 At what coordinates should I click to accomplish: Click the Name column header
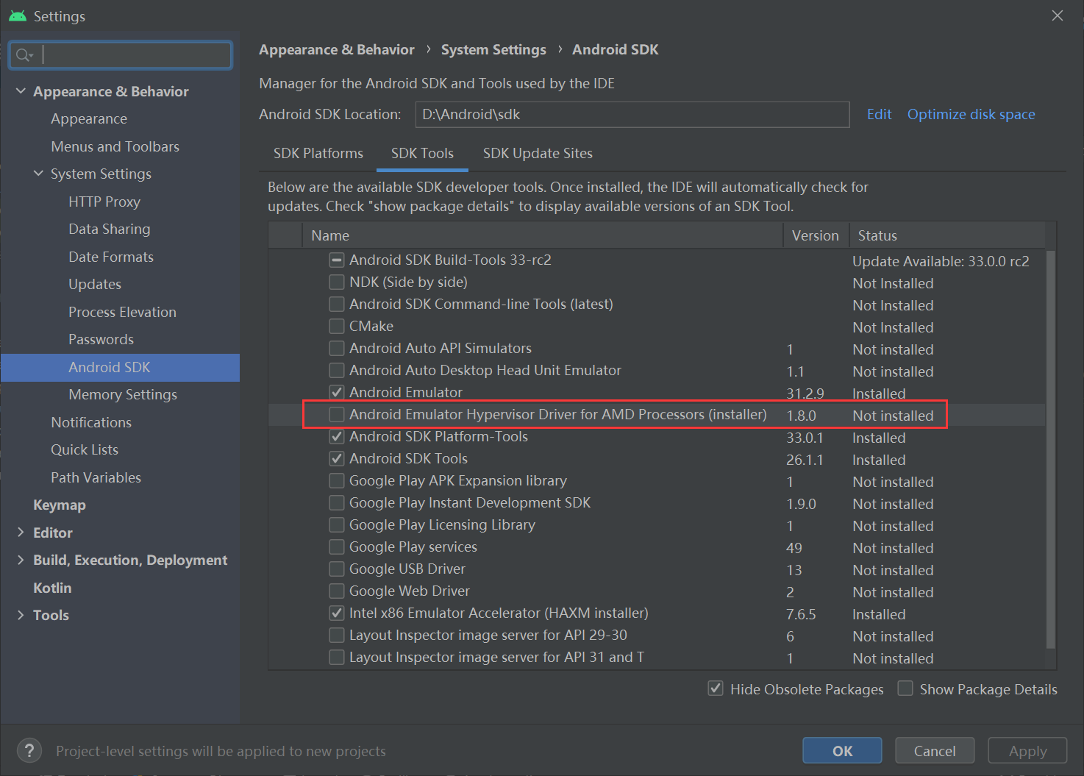click(x=543, y=235)
